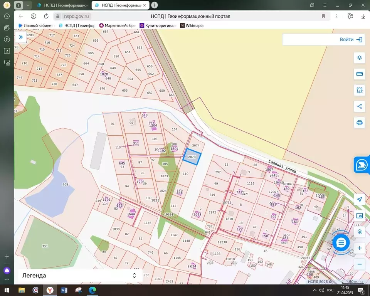Zoom out on the map with minus
This screenshot has width=370, height=296.
359,264
